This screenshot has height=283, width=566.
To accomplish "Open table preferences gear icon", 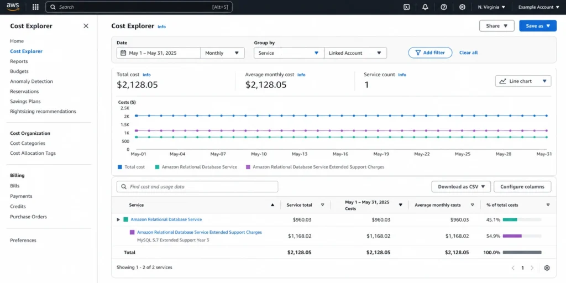I will click(x=547, y=268).
